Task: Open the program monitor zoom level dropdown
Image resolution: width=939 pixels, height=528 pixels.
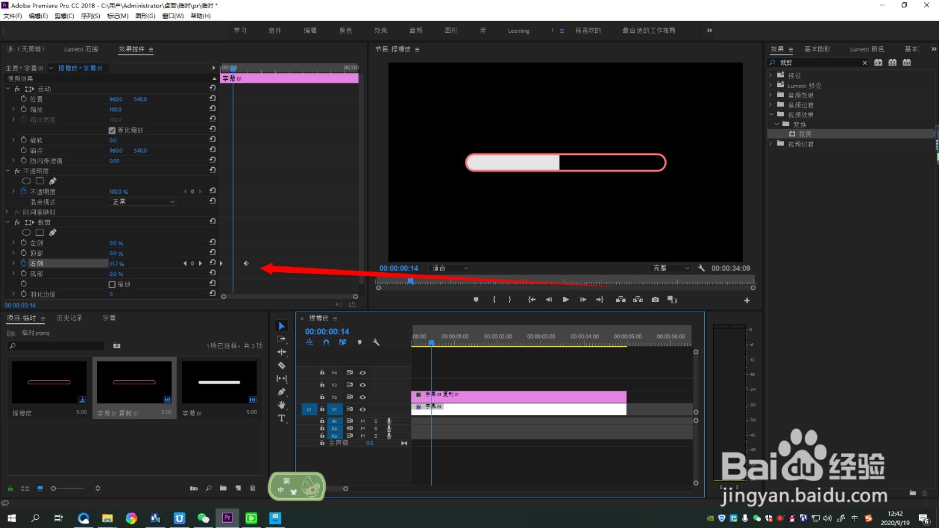Action: coord(450,268)
